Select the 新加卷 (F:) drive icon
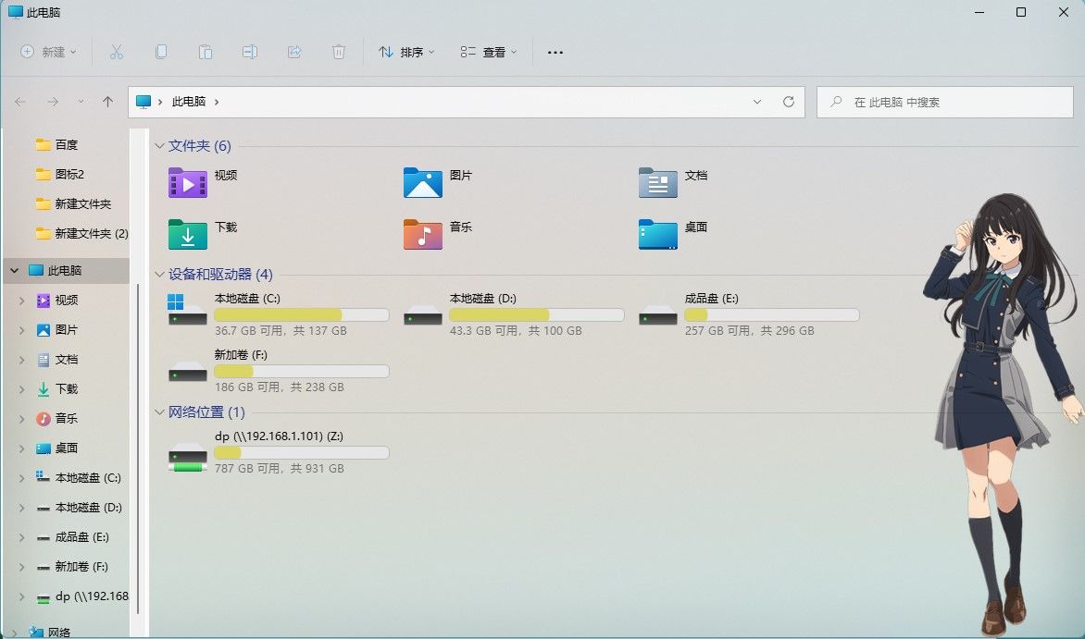The width and height of the screenshot is (1085, 639). tap(188, 372)
